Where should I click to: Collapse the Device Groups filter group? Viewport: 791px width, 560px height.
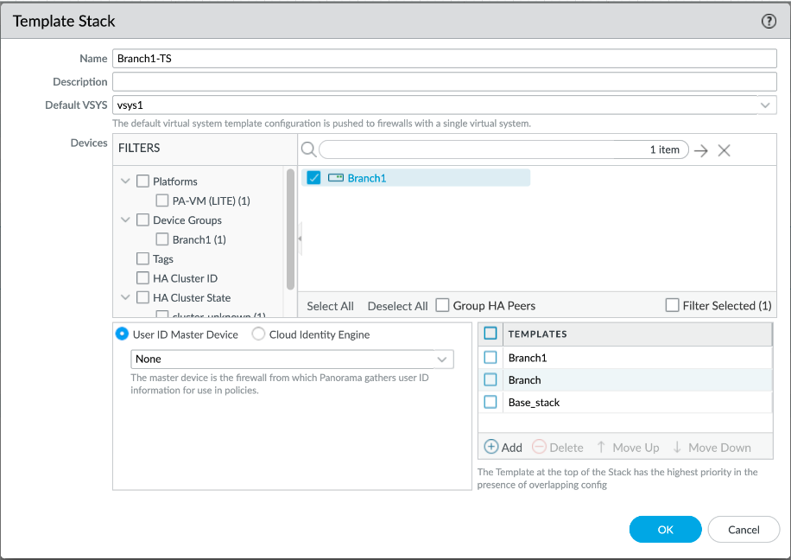(125, 220)
